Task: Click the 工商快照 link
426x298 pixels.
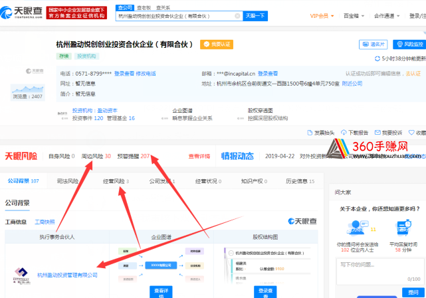Action: point(45,222)
